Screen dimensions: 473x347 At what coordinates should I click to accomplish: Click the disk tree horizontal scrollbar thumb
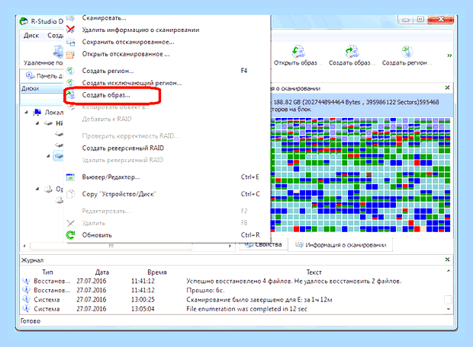pyautogui.click(x=111, y=246)
